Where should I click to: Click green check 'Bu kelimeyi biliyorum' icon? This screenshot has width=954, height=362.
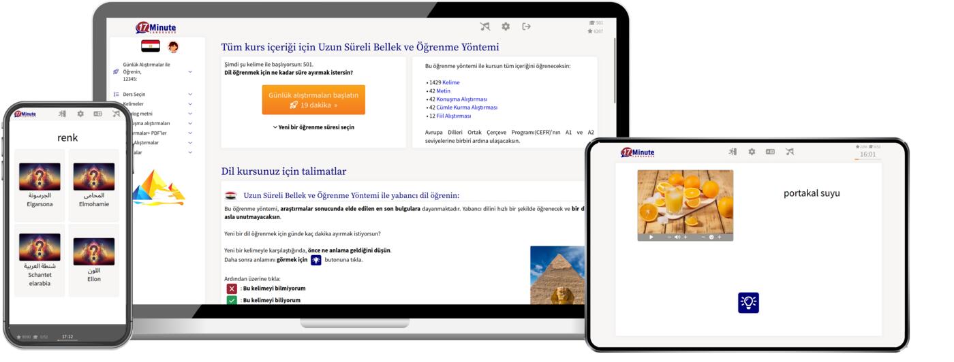pyautogui.click(x=232, y=300)
